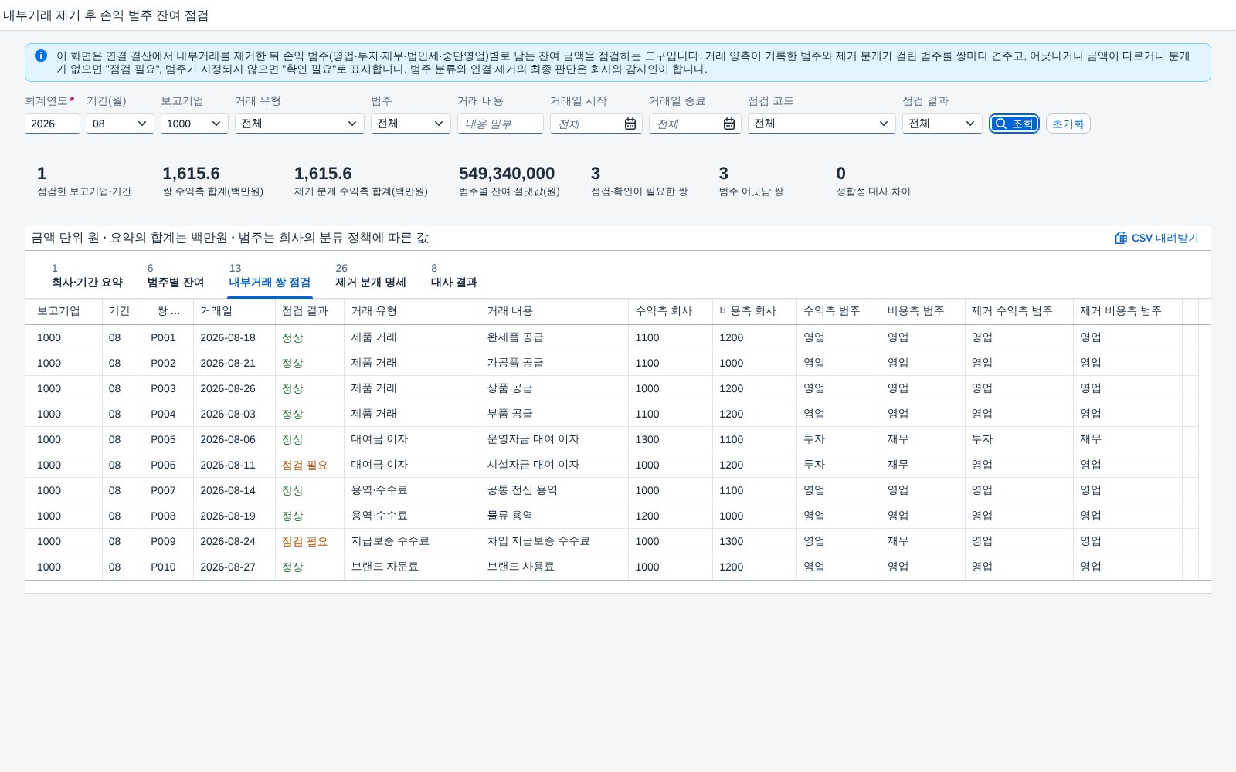Click the 초기화 reset button
This screenshot has width=1236, height=772.
coord(1068,124)
